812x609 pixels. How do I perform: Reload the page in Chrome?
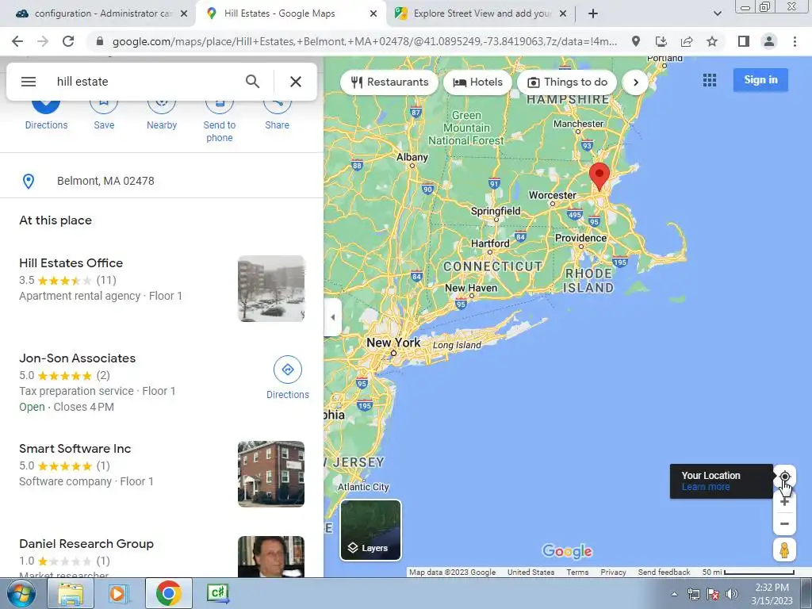(68, 41)
